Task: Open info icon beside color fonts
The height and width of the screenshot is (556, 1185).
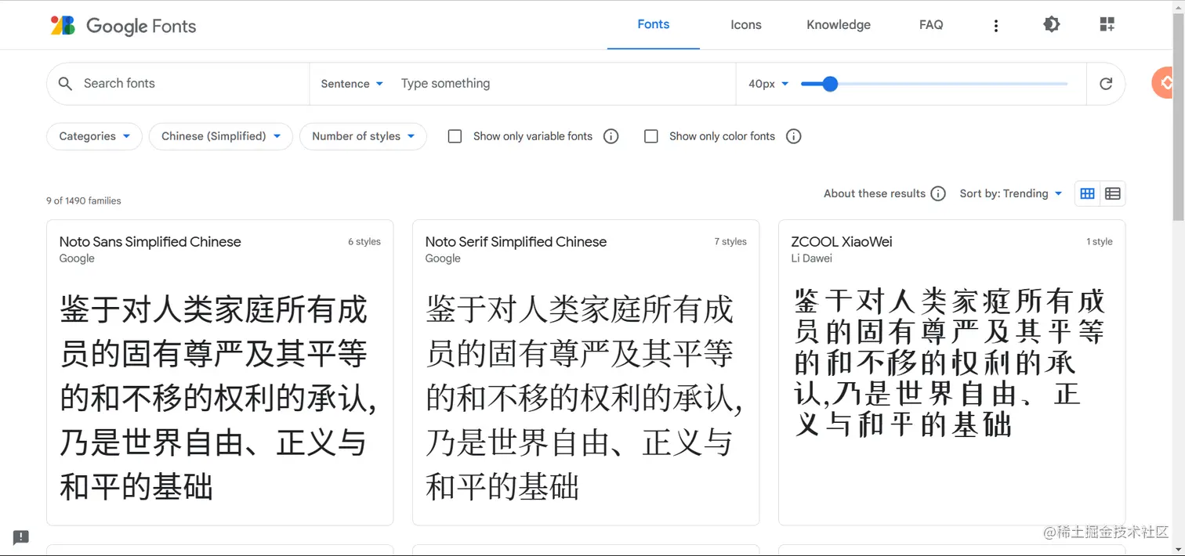Action: point(793,136)
